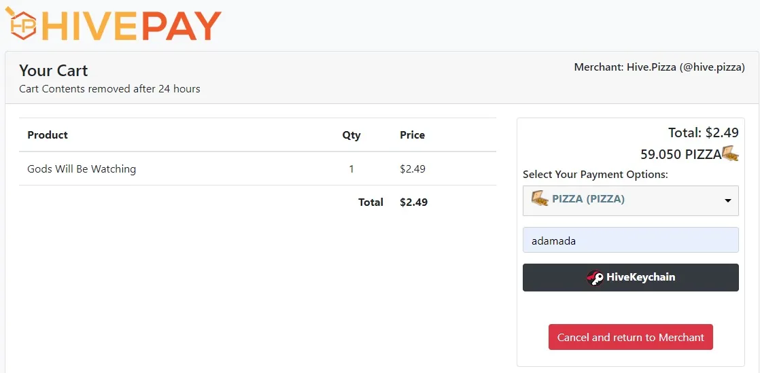This screenshot has height=373, width=760.
Task: Click the key icon on HiveKeychain button
Action: [x=595, y=278]
